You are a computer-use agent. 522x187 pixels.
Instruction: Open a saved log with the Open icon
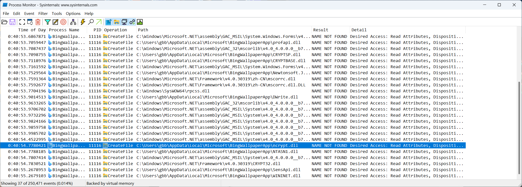[5, 22]
